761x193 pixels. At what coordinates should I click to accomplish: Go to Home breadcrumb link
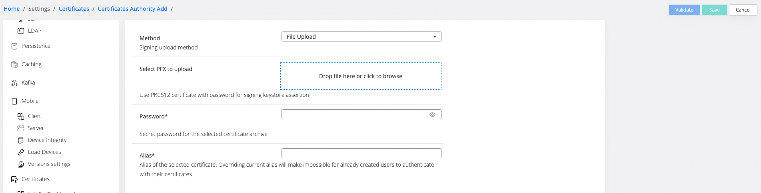pos(12,9)
